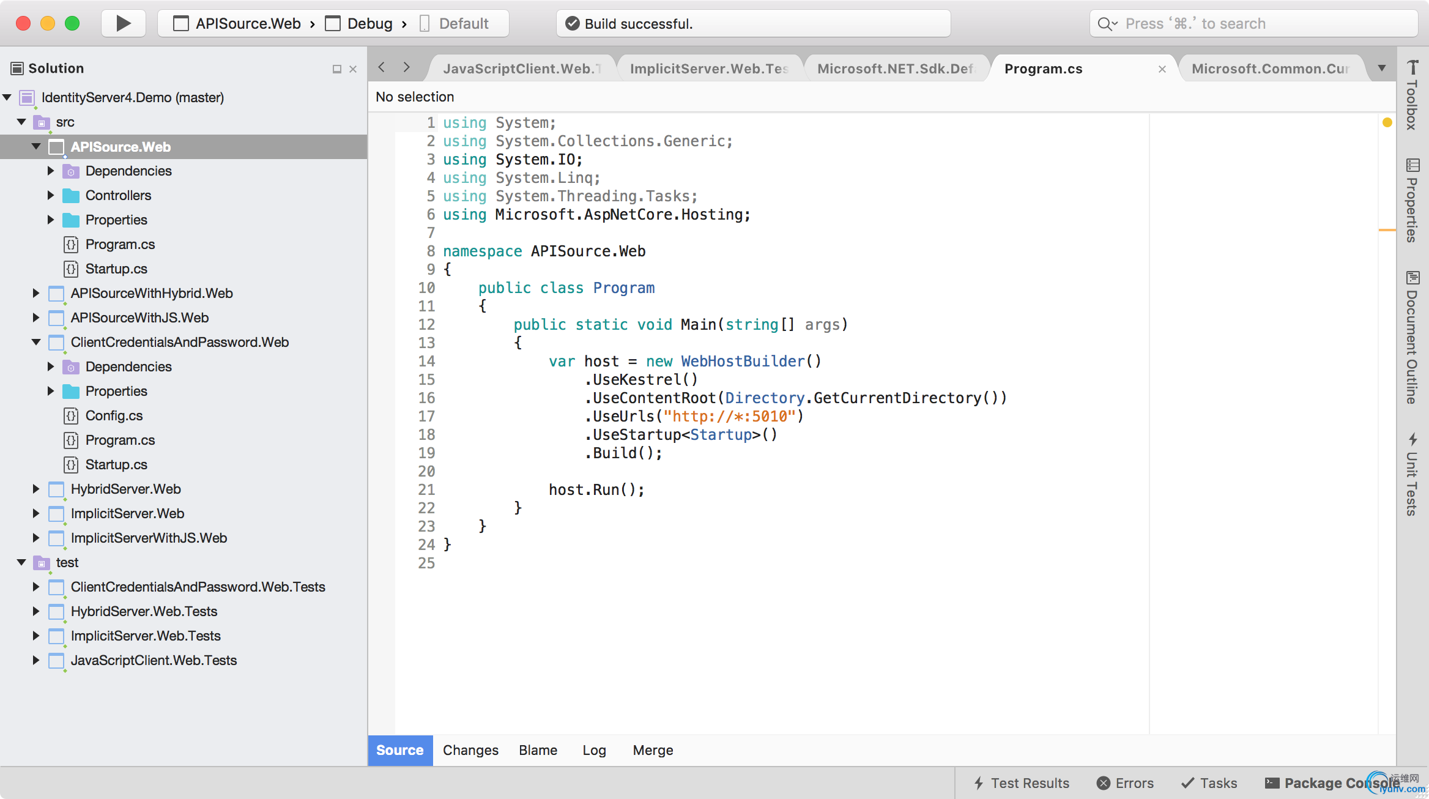
Task: Select Startup.cs file icon under APISource.Web
Action: tap(71, 269)
